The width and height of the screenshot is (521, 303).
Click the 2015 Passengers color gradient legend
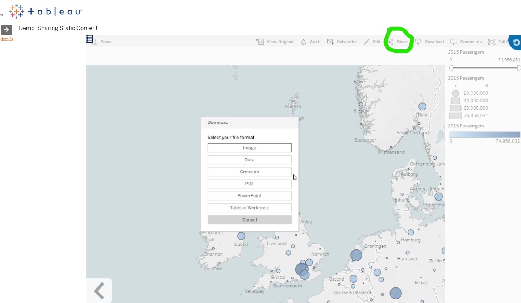tap(485, 134)
